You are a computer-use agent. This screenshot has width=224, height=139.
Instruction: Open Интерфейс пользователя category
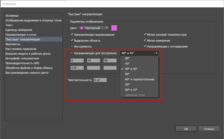[33, 58]
